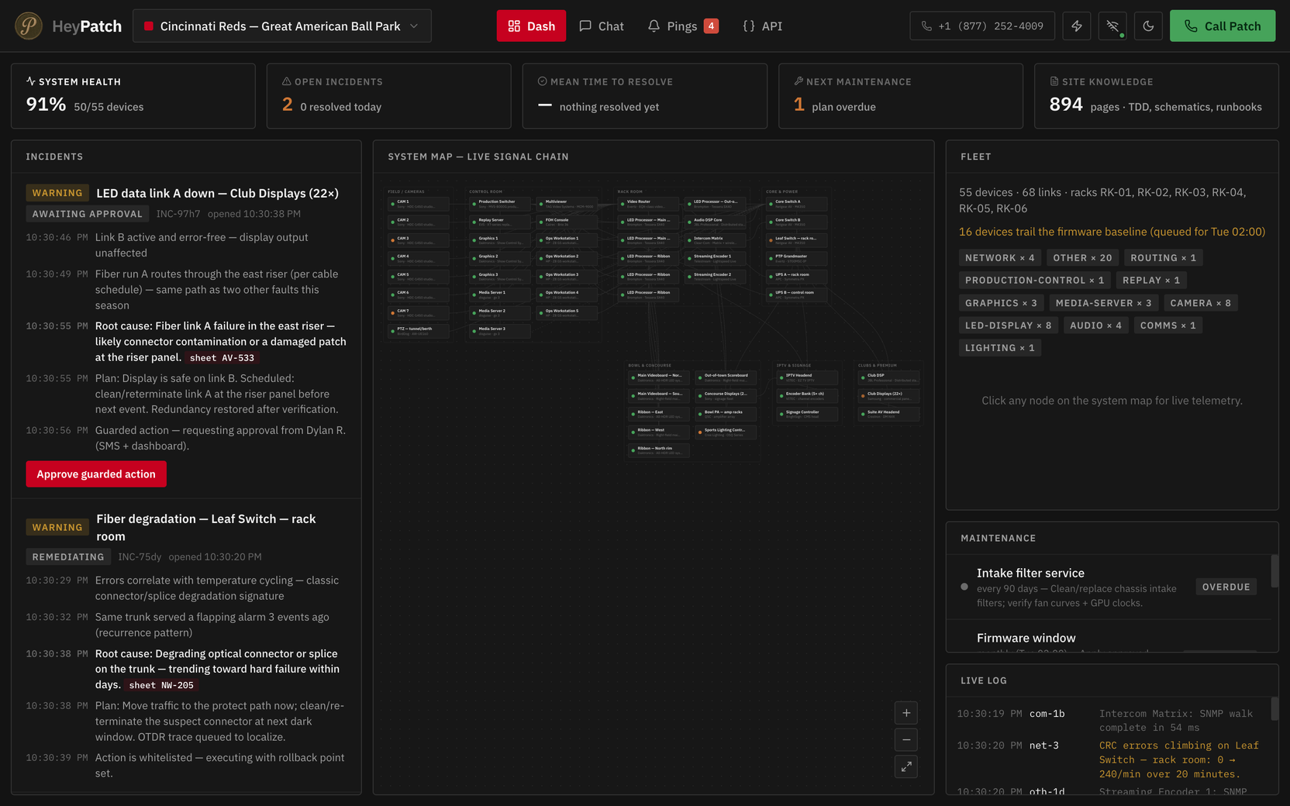Screen dimensions: 1290x806
Task: Click the Maintenance panel scrollbar
Action: pos(1274,571)
